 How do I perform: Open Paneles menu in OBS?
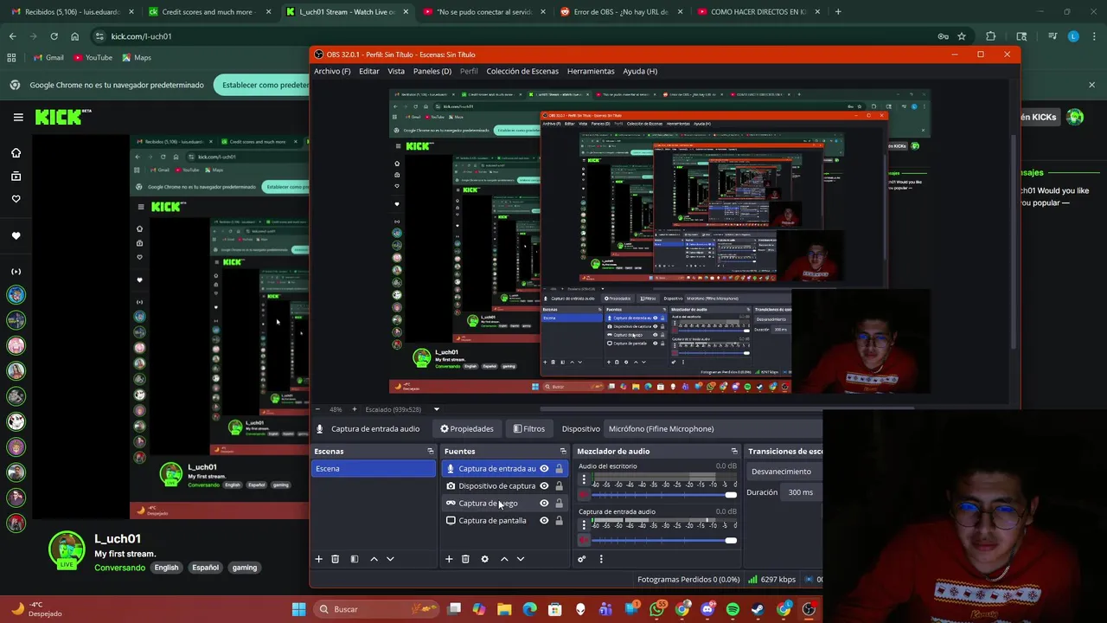[432, 71]
